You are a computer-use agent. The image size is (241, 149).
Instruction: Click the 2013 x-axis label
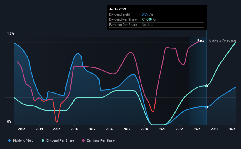click(x=22, y=129)
